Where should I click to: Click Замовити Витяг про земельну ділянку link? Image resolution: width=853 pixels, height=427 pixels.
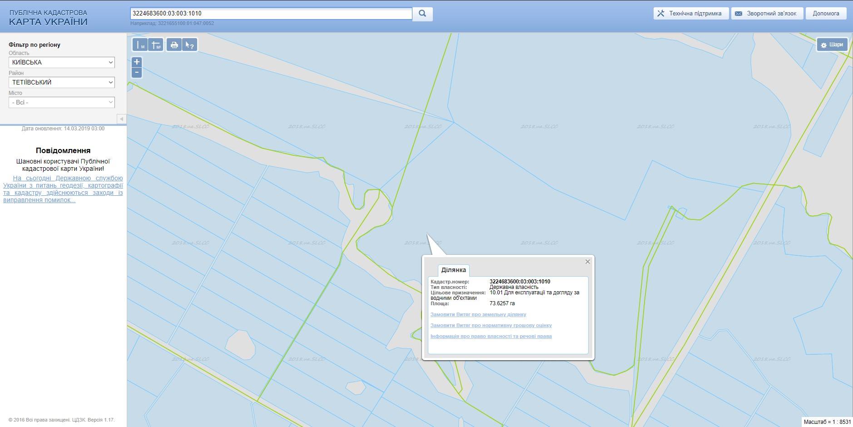click(478, 314)
